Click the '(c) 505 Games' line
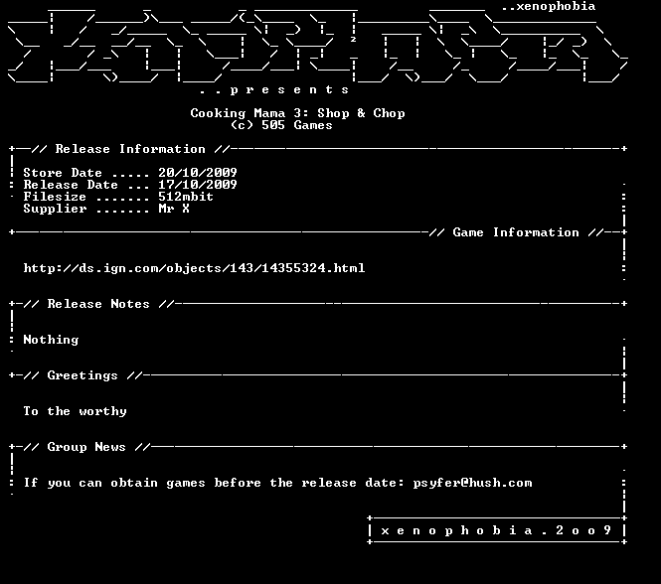This screenshot has height=584, width=661. pyautogui.click(x=281, y=125)
